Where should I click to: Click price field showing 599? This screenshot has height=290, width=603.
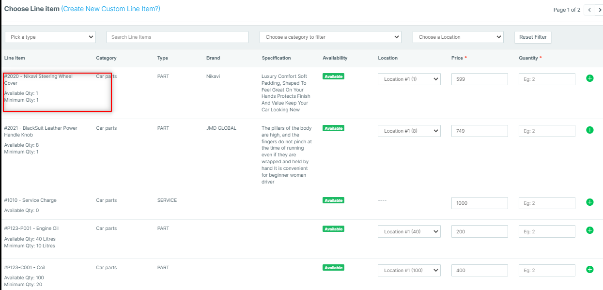(479, 79)
